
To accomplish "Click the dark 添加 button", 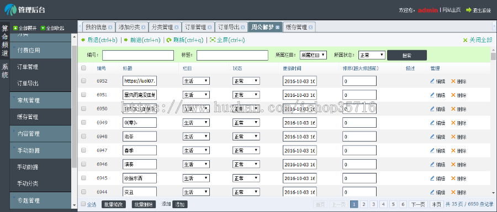I will click(x=179, y=204).
